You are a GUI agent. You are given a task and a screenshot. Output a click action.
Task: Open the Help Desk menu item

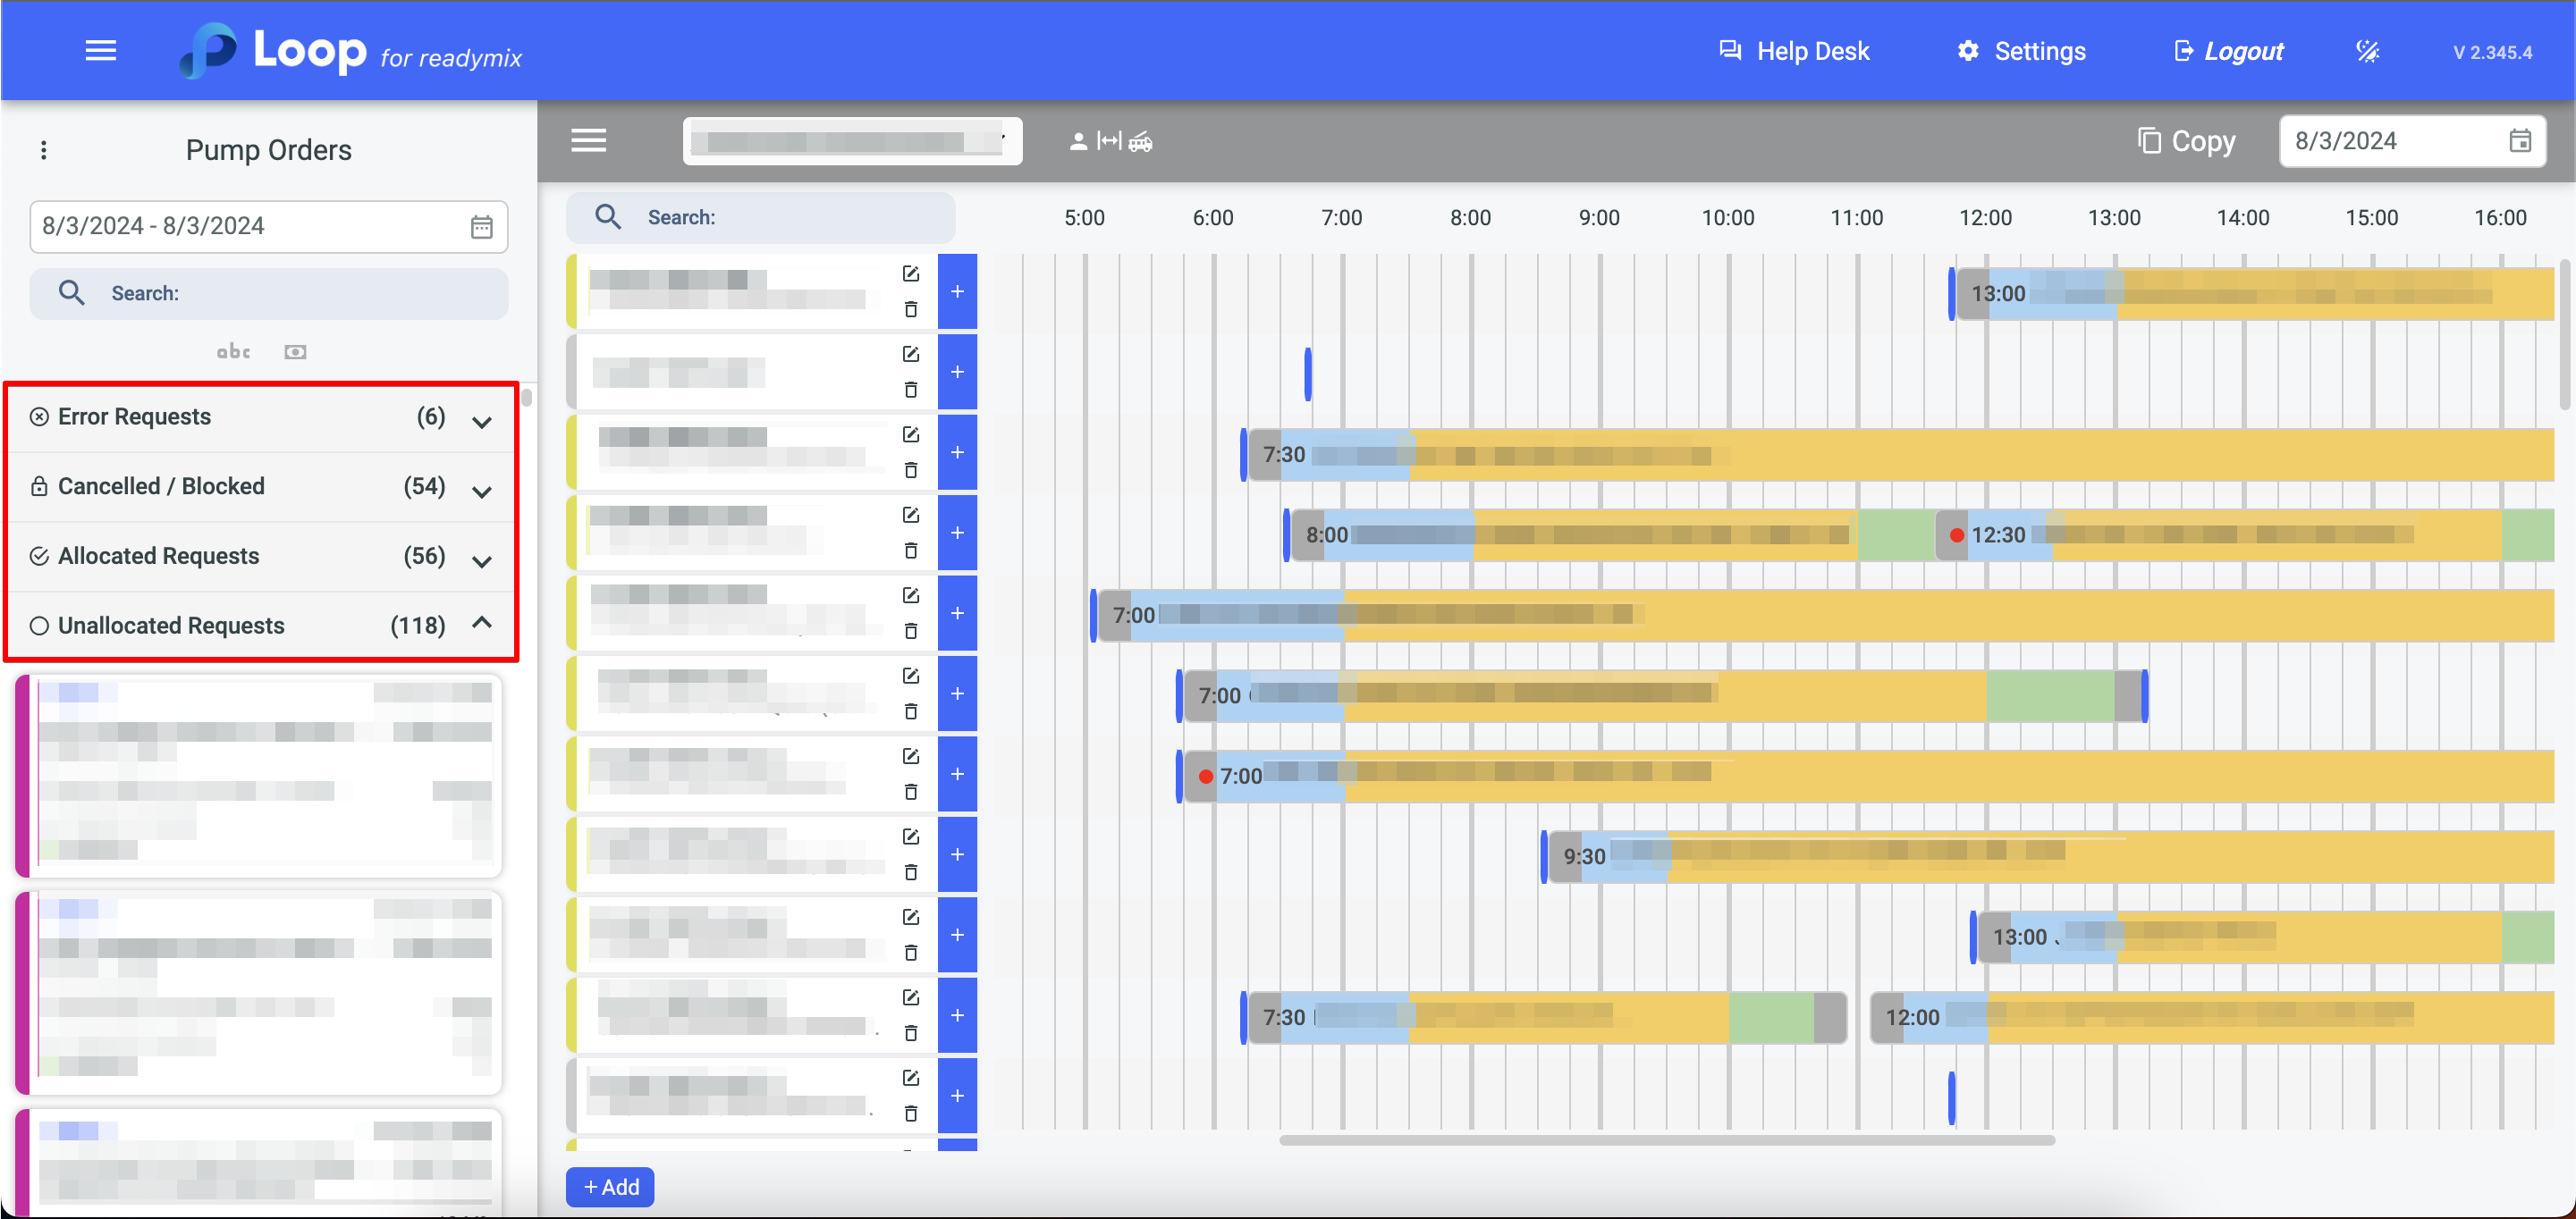tap(1794, 51)
